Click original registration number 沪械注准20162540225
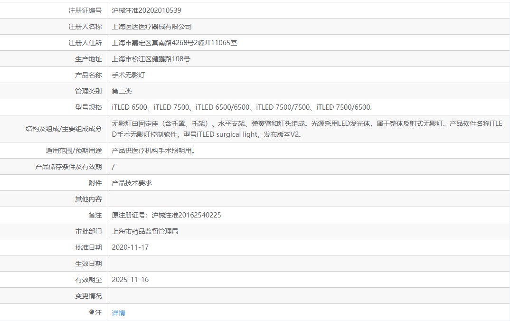This screenshot has height=321, width=510. pos(166,215)
